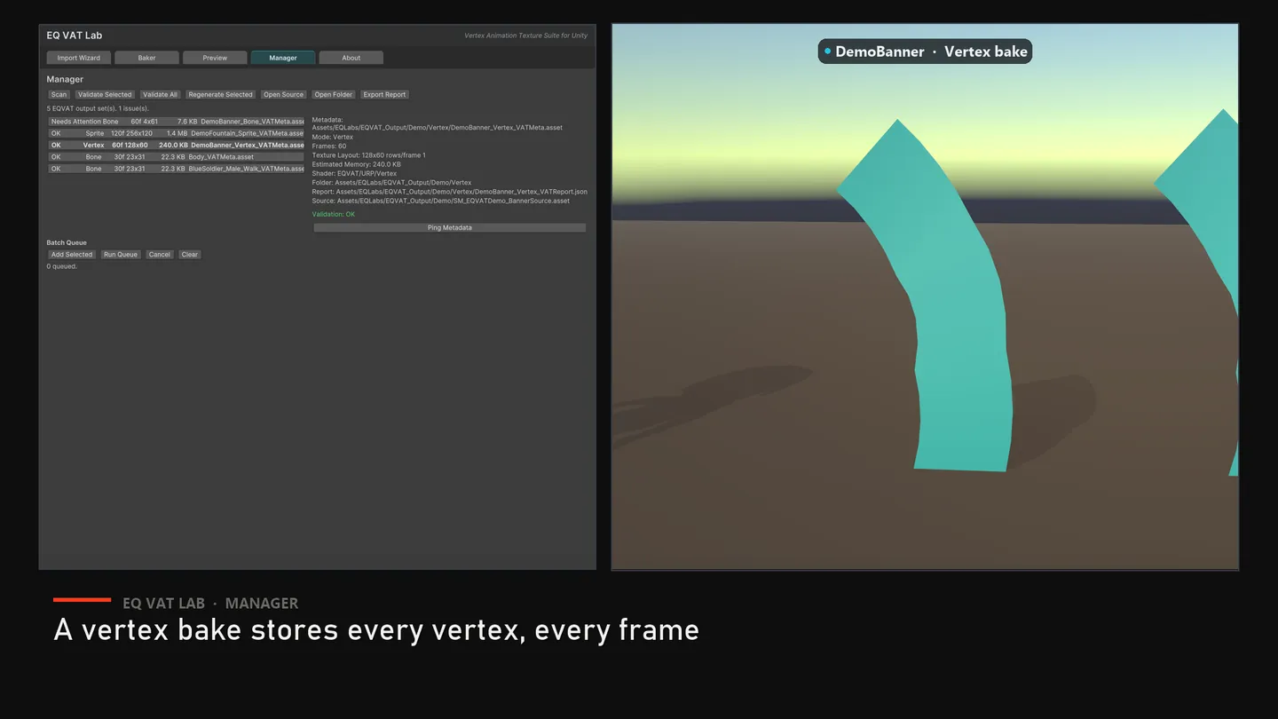
Task: Click the Report path ending in VATReport.json
Action: click(450, 192)
